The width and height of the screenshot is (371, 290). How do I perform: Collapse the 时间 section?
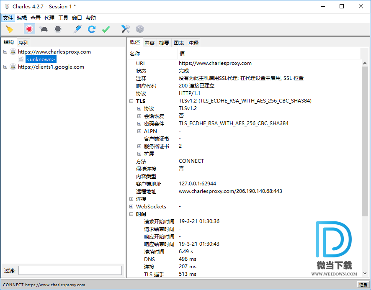coord(131,214)
